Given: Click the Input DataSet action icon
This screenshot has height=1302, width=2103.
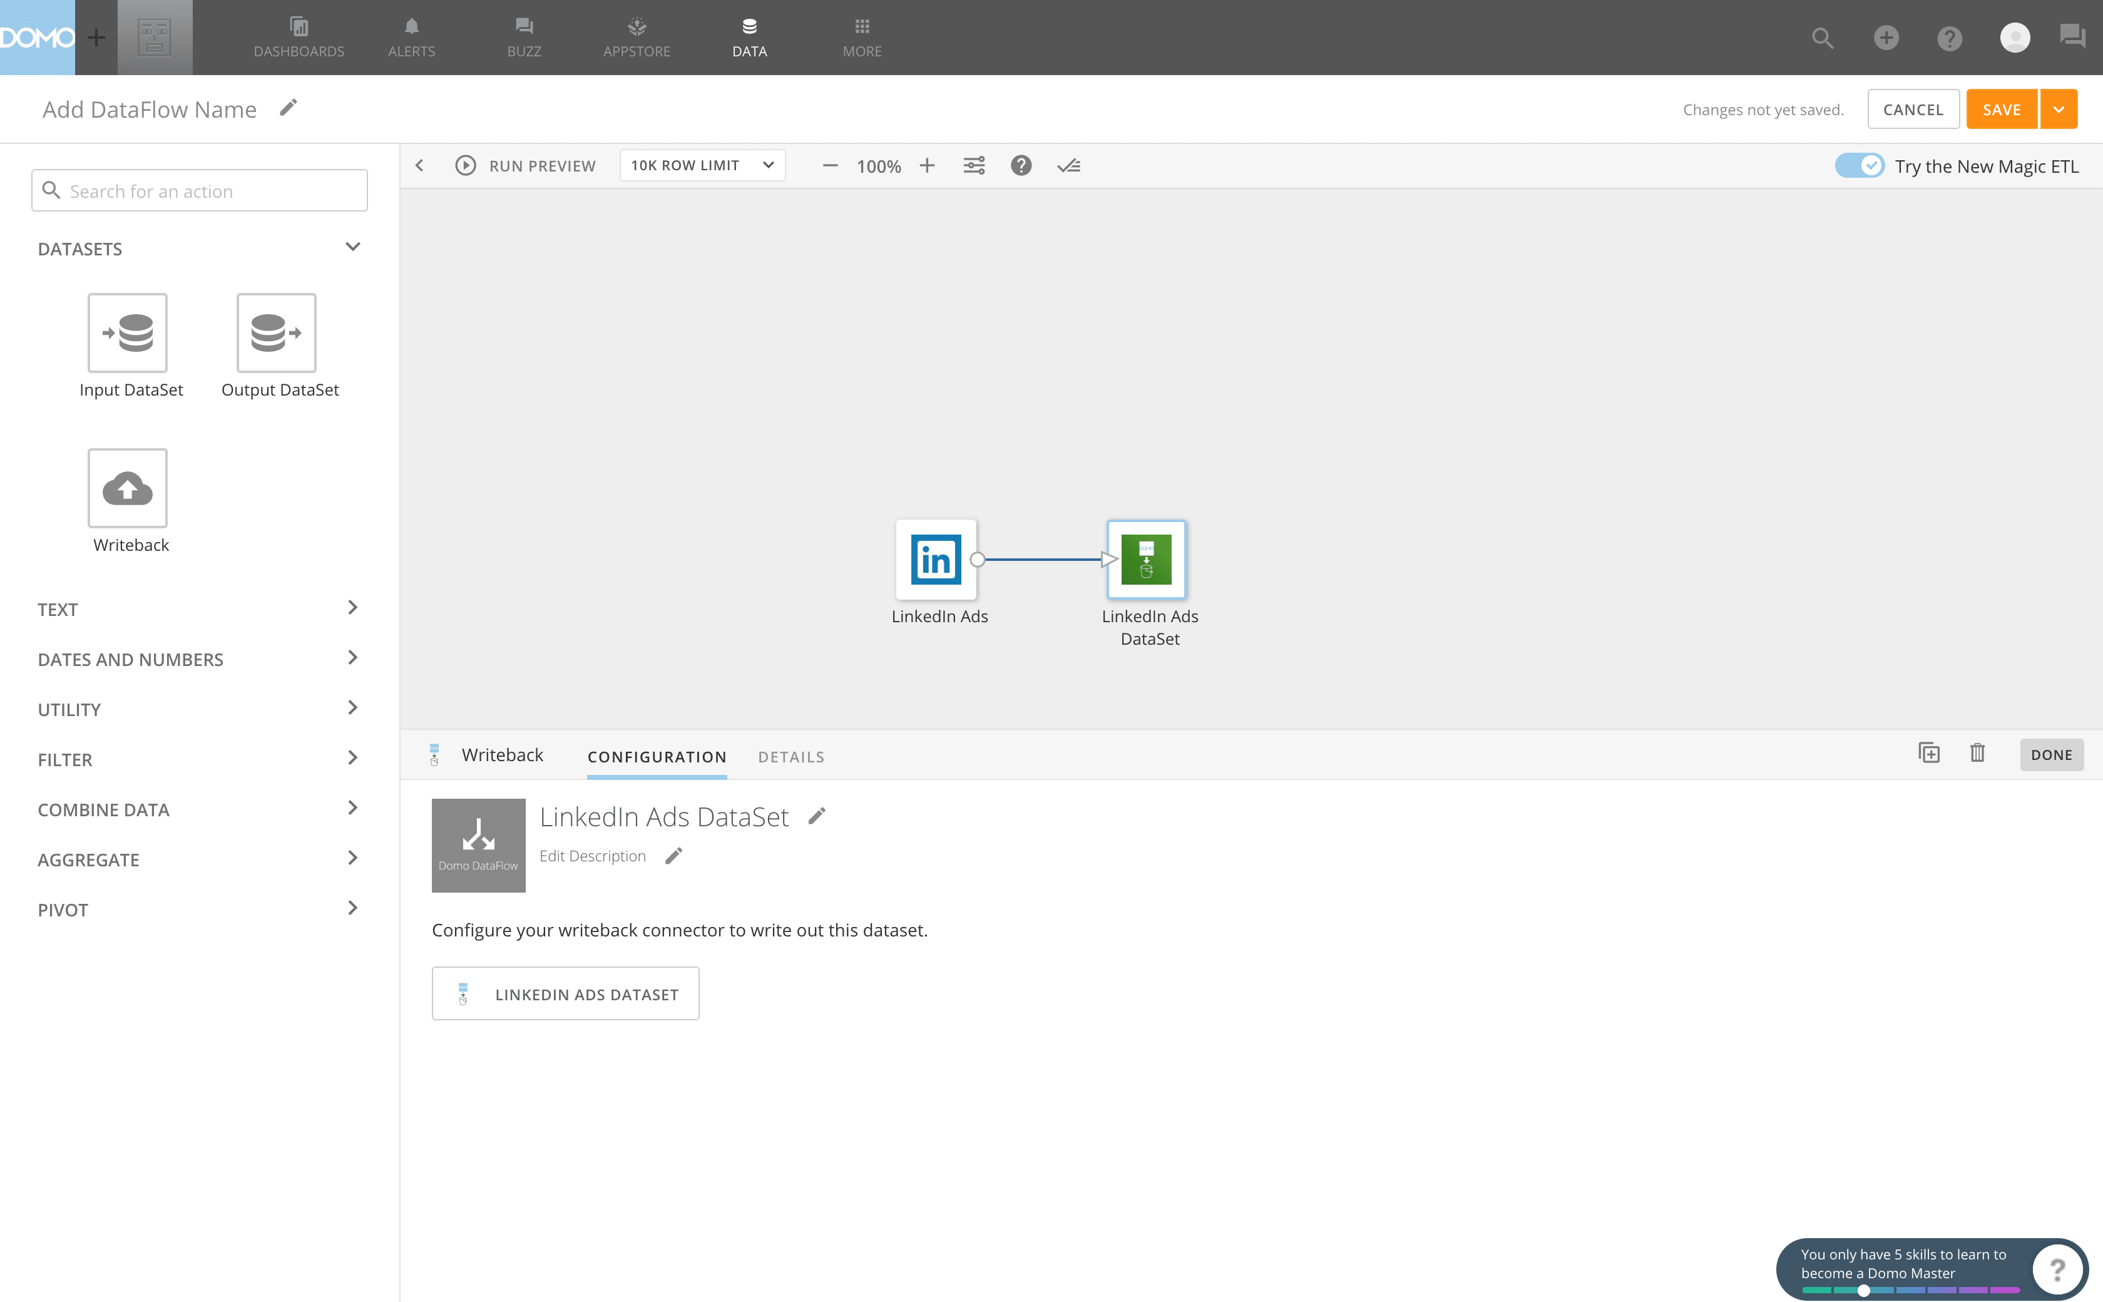Looking at the screenshot, I should click(128, 332).
